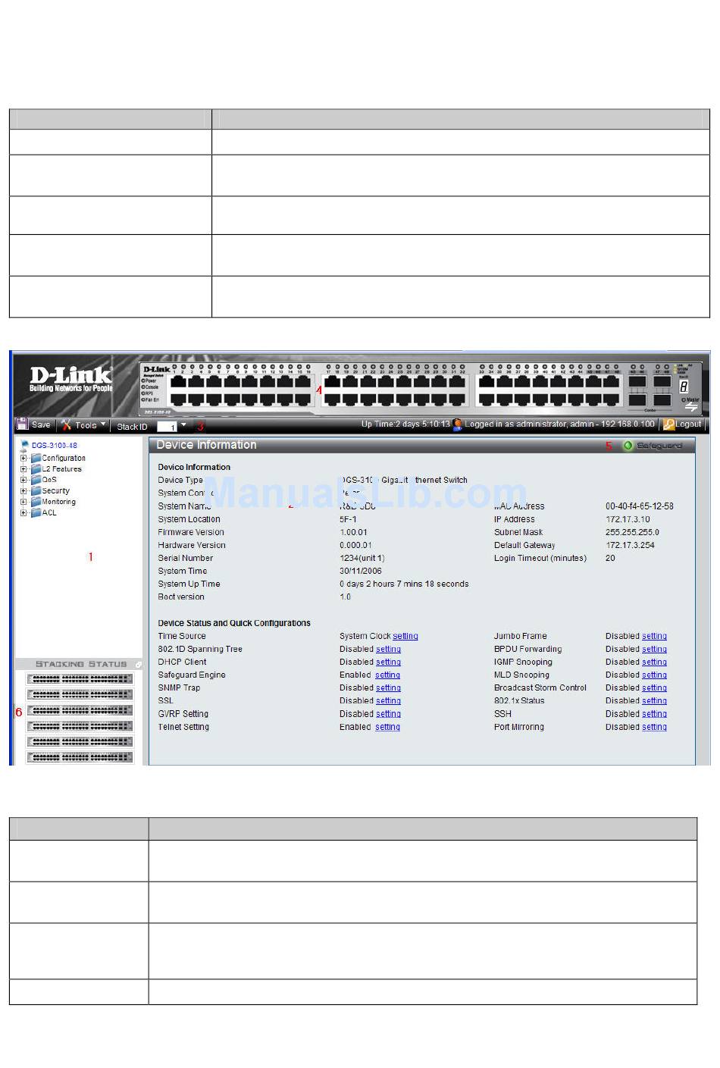Click the Logout key icon
This screenshot has width=720, height=1068.
668,424
